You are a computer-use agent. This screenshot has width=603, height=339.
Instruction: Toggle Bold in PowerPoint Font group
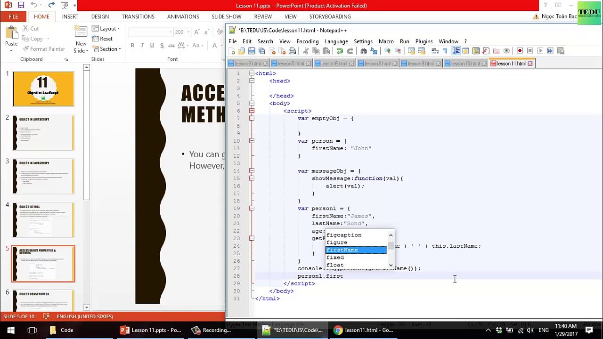(x=132, y=46)
